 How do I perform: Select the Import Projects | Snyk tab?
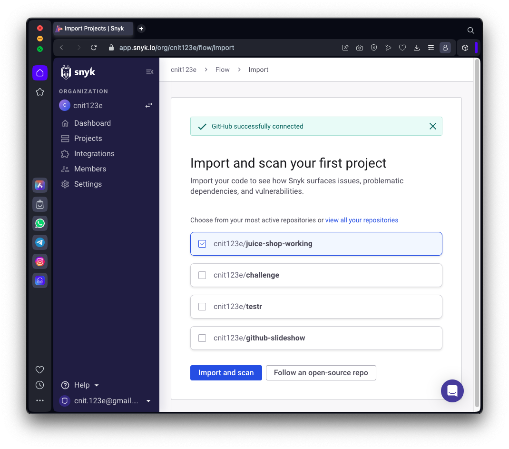point(94,29)
